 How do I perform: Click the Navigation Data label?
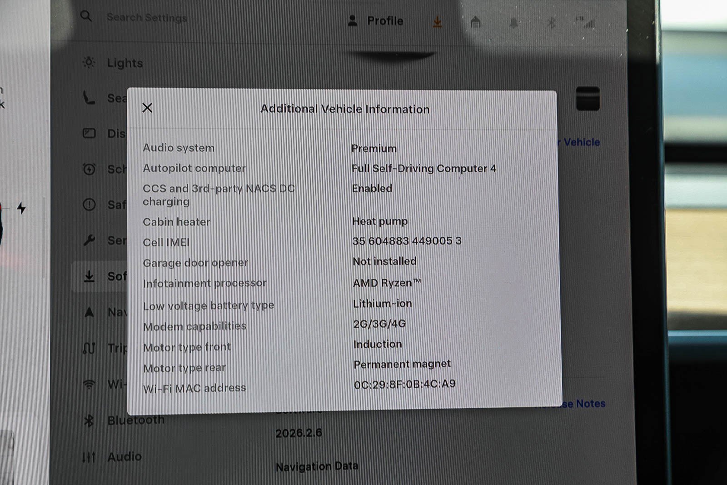coord(317,467)
